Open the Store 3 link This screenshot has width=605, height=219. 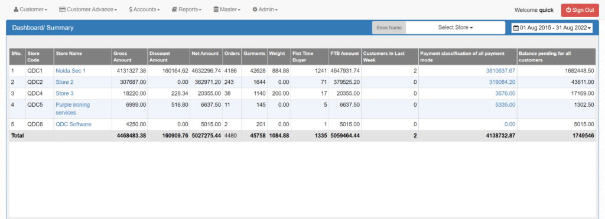[64, 93]
